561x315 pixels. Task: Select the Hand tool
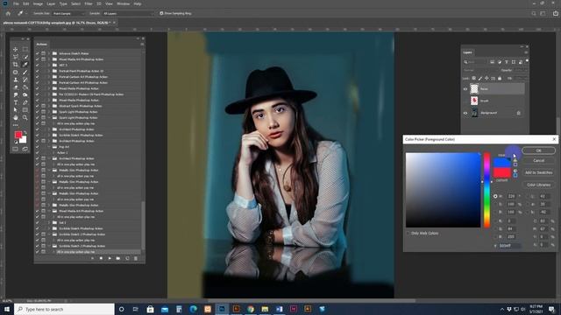tap(16, 117)
